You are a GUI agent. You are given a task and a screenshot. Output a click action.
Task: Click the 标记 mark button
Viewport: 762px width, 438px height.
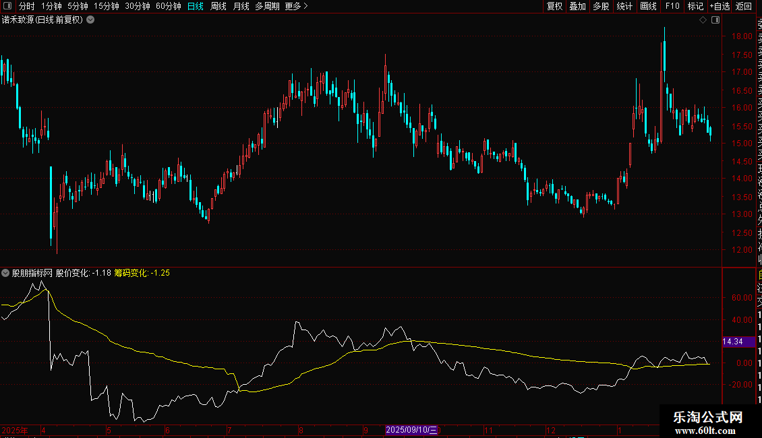point(695,6)
